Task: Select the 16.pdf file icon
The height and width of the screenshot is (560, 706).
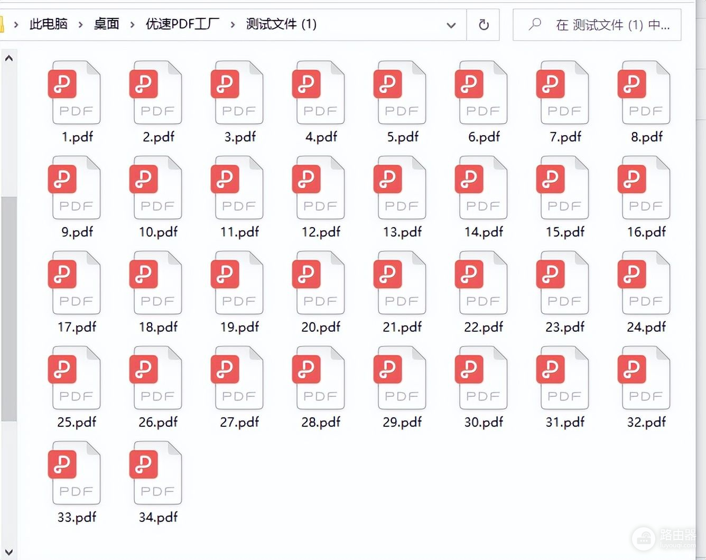Action: coord(645,188)
